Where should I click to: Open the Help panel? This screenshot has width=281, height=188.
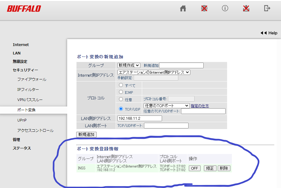point(269,33)
